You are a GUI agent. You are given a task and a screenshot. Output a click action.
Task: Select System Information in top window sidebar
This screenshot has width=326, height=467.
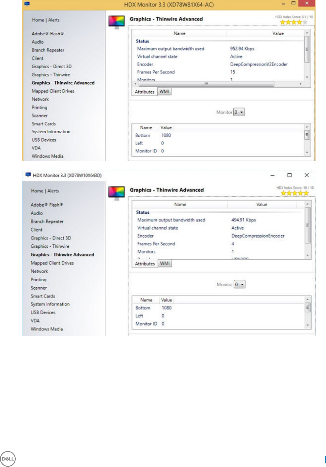point(51,131)
